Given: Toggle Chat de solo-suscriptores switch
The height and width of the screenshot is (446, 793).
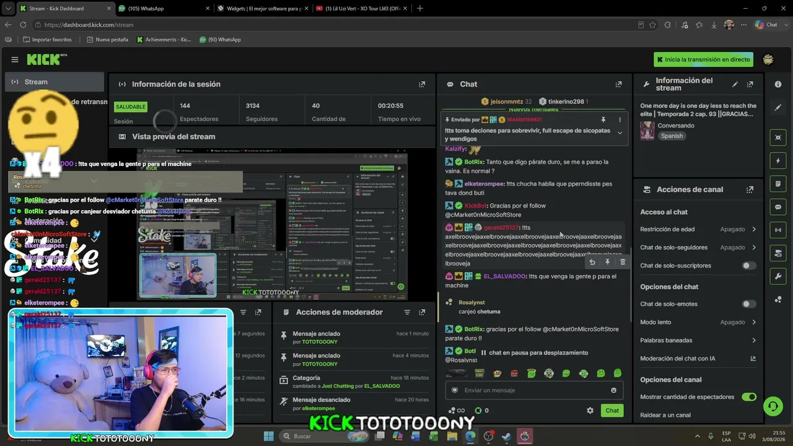Looking at the screenshot, I should (x=749, y=266).
